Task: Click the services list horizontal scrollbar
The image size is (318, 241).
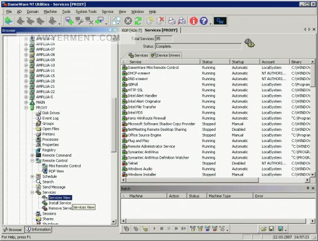Action: [x=192, y=180]
